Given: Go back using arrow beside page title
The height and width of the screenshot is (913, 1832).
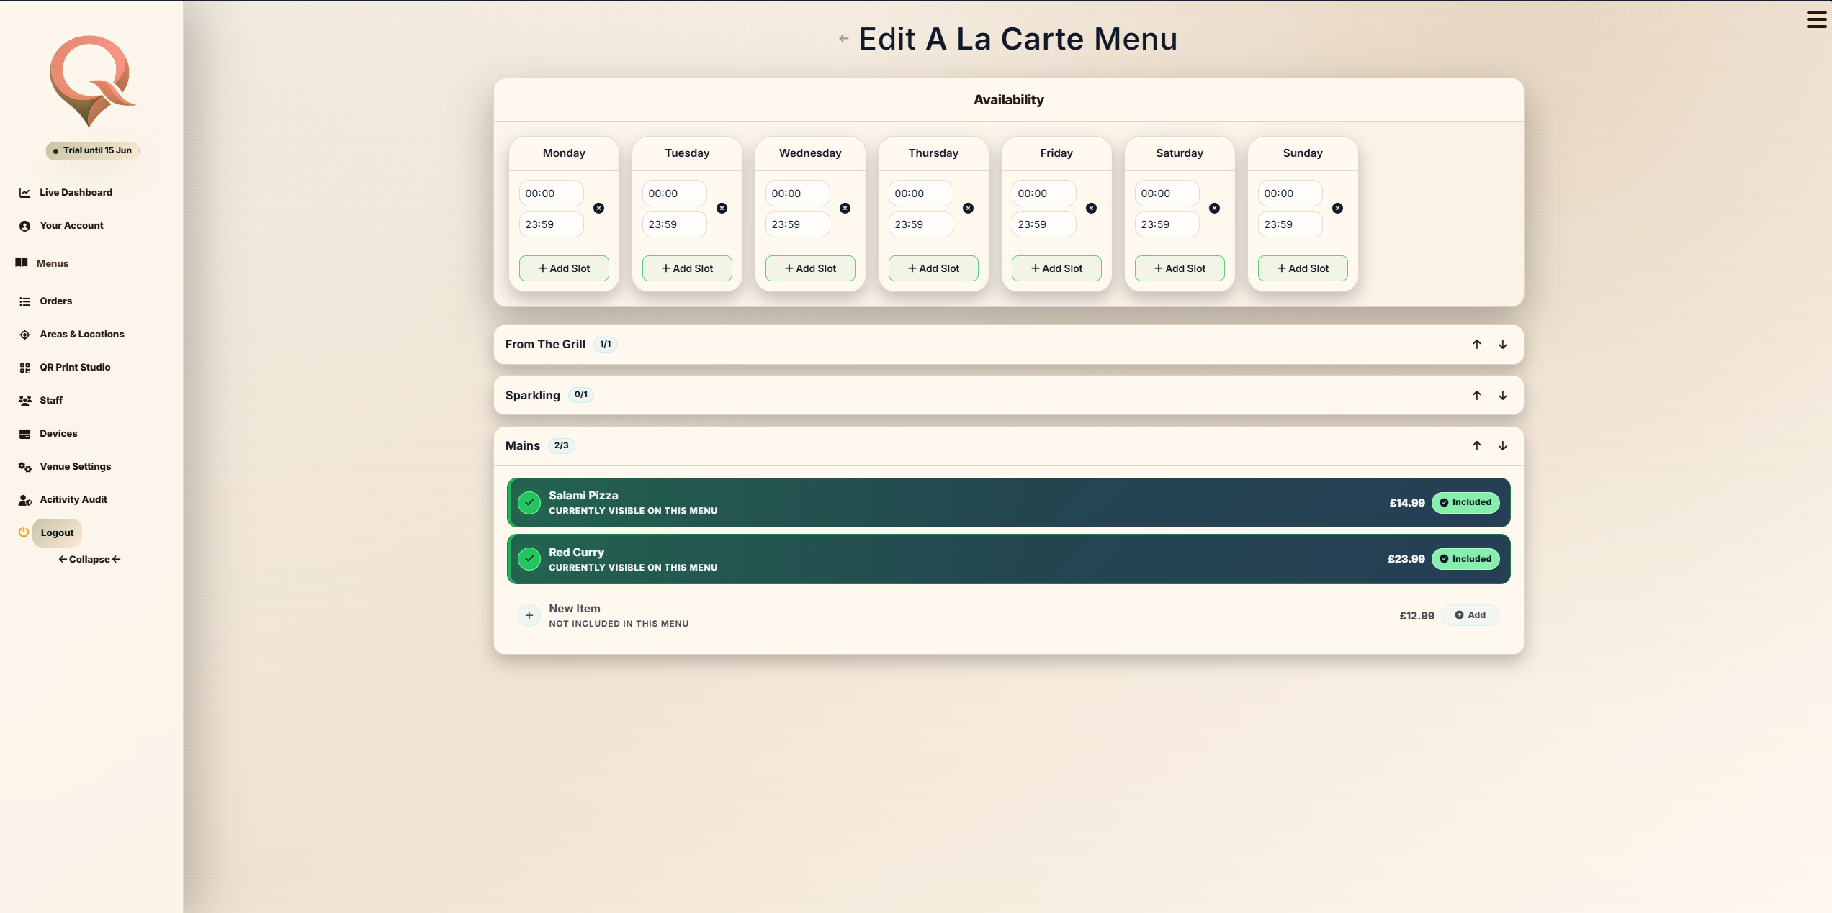Looking at the screenshot, I should (x=843, y=39).
